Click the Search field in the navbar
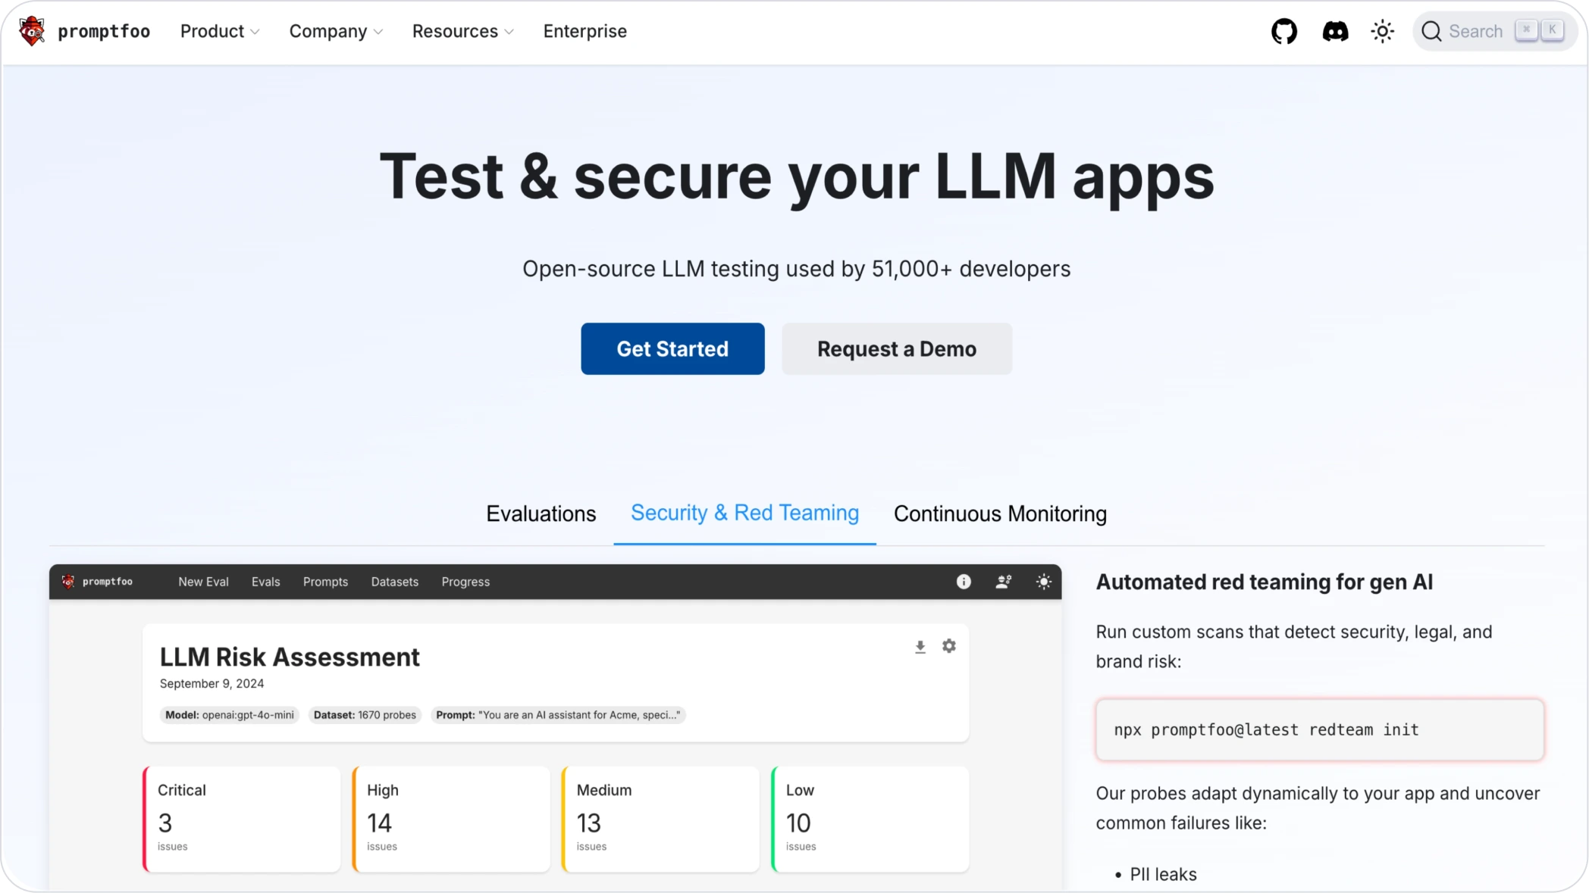The width and height of the screenshot is (1589, 893). (1474, 31)
